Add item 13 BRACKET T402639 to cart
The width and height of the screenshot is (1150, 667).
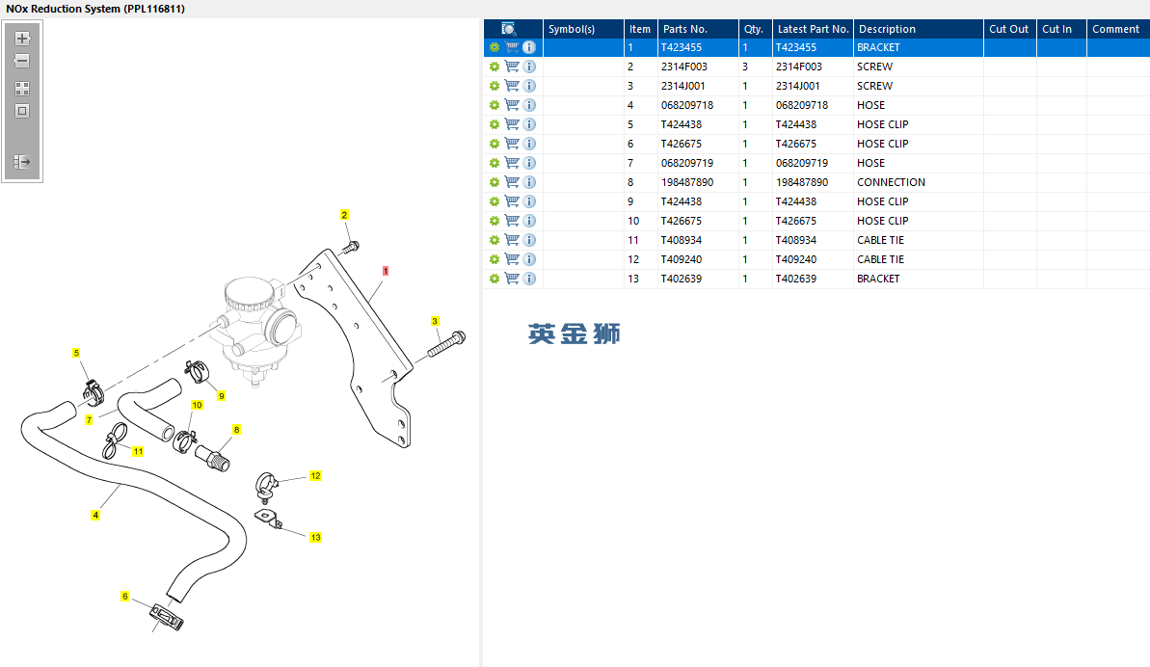[x=512, y=279]
